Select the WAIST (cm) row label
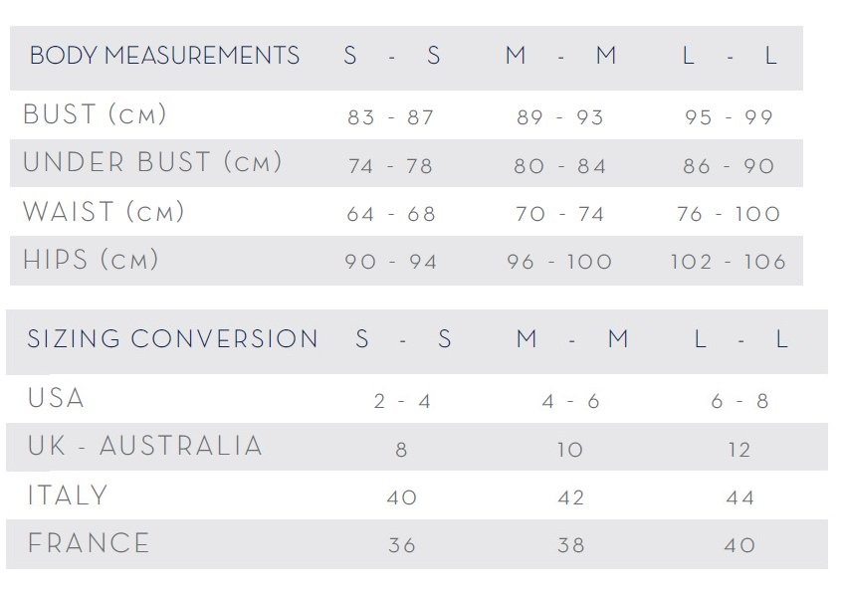The height and width of the screenshot is (593, 843). pos(104,211)
